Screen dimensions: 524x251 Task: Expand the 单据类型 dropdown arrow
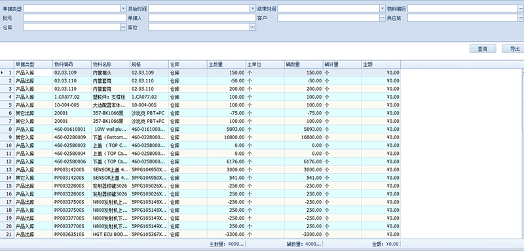point(123,8)
